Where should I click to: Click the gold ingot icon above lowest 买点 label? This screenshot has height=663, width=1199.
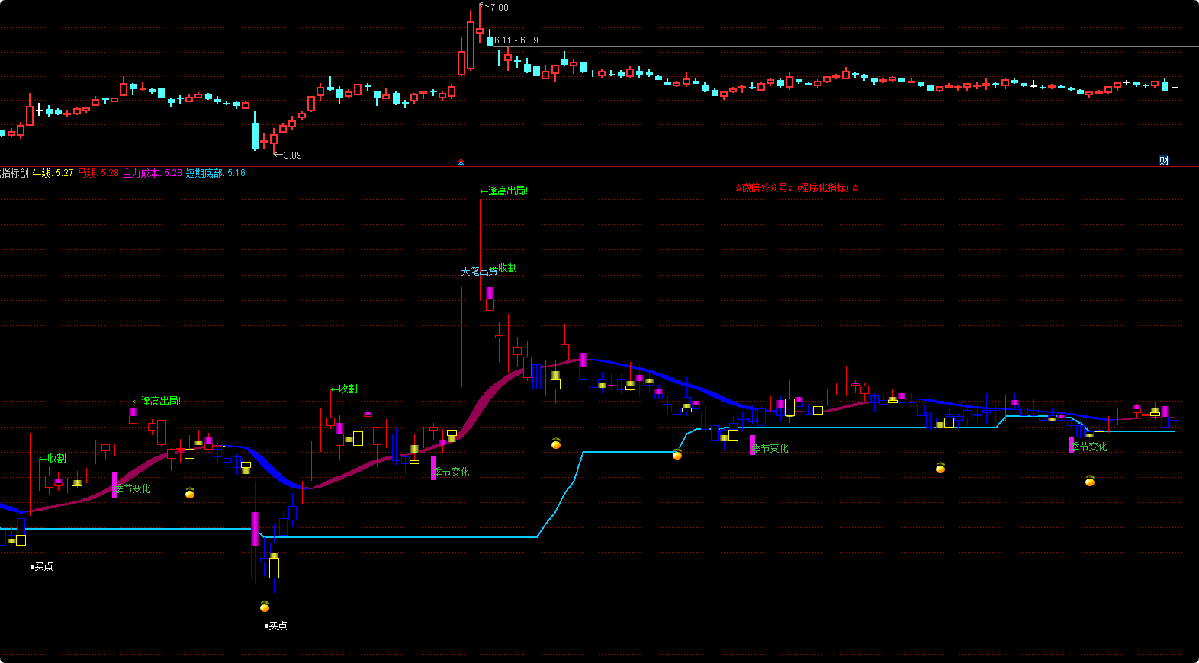pyautogui.click(x=265, y=607)
